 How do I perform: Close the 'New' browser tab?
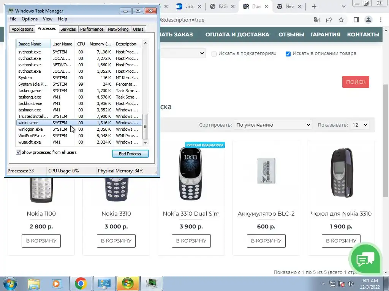pyautogui.click(x=300, y=6)
